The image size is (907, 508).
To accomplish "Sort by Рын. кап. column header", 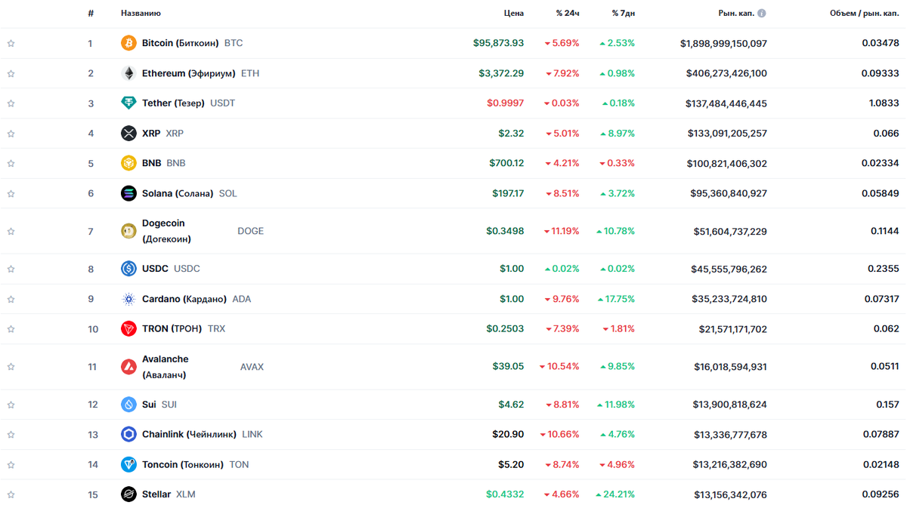I will [x=735, y=14].
